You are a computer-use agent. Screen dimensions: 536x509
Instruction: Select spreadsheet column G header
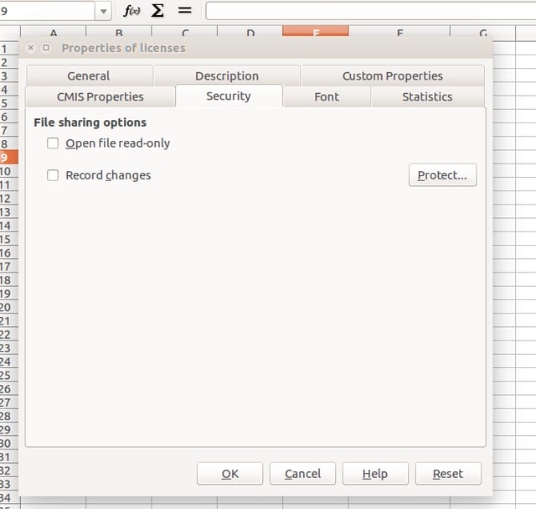tap(482, 31)
